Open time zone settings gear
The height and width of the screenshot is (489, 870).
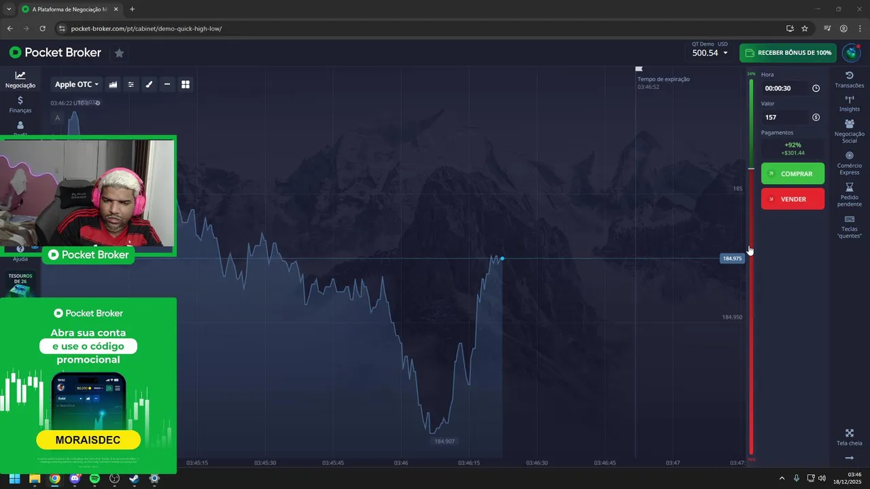coord(97,103)
